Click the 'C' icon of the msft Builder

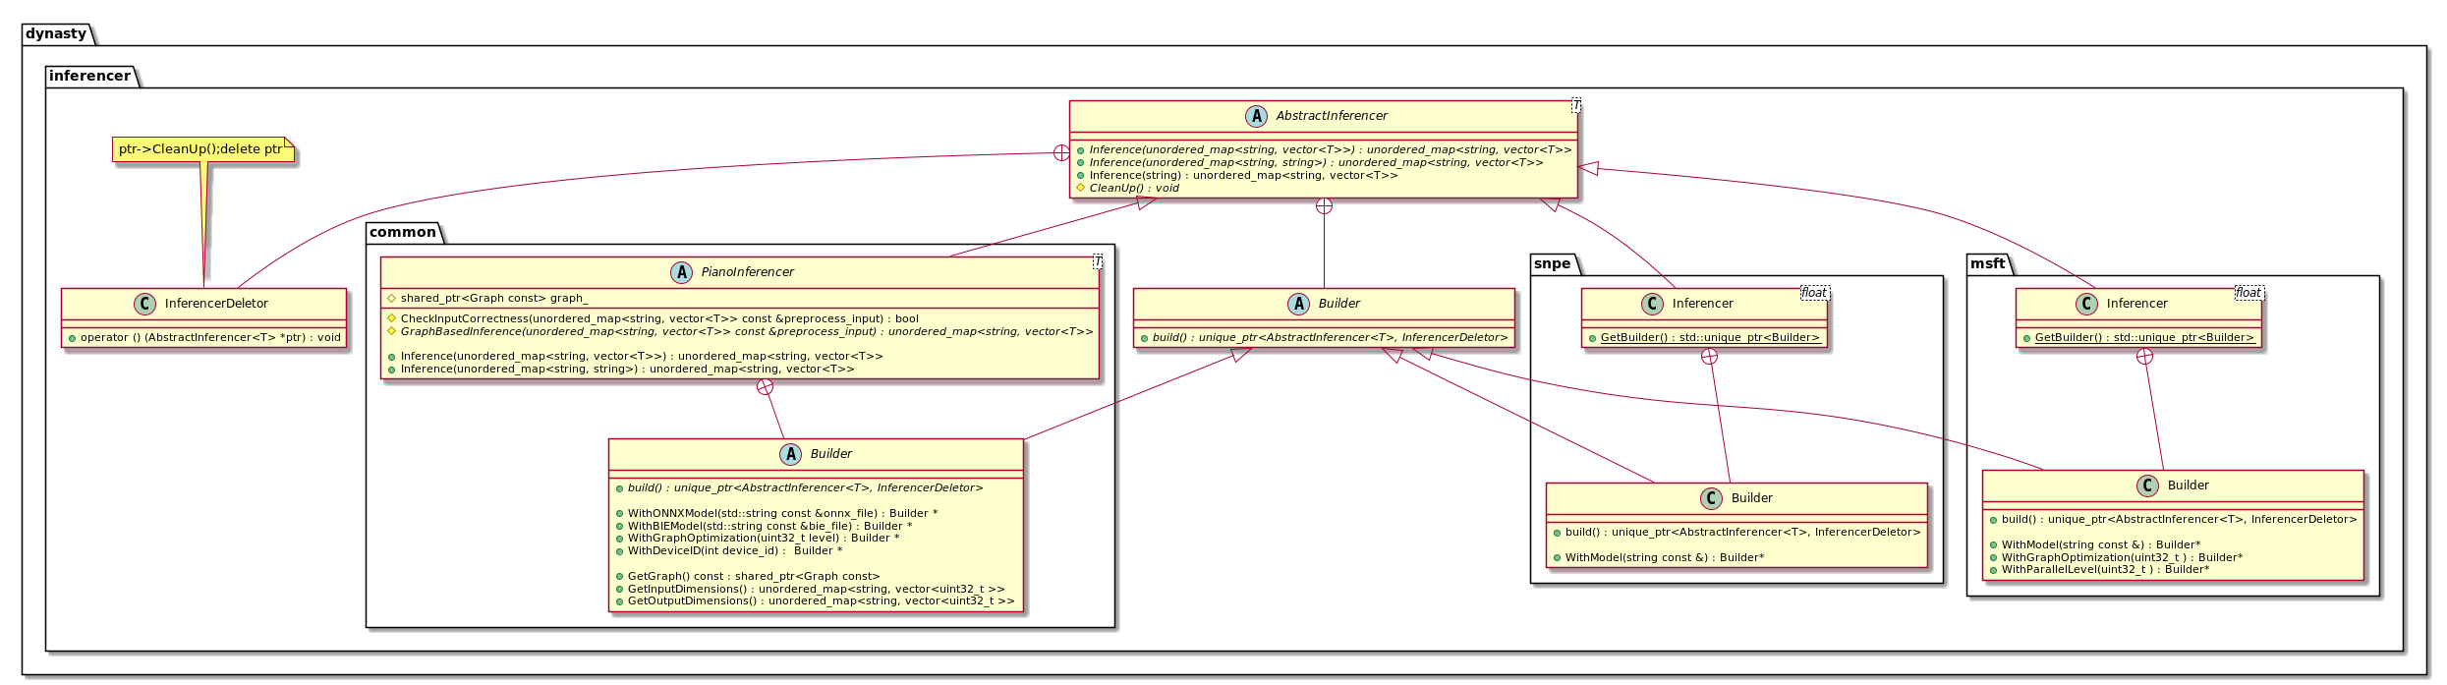click(2147, 485)
